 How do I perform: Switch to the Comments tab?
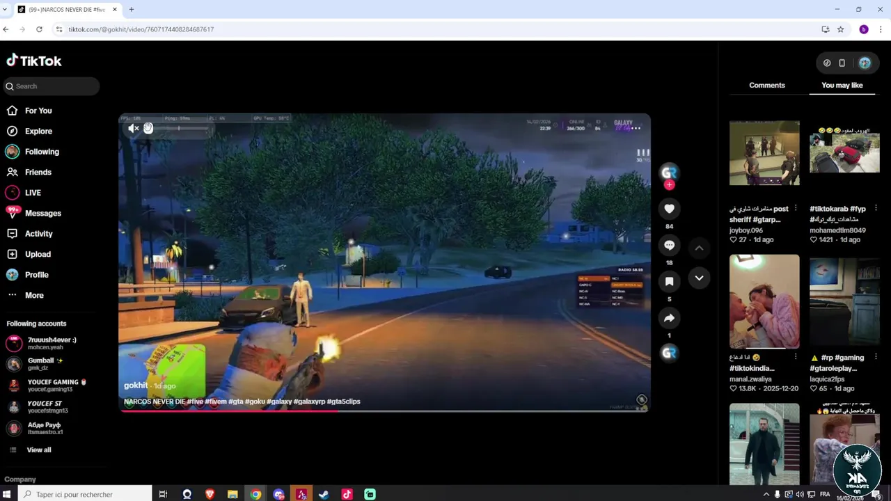click(x=767, y=85)
